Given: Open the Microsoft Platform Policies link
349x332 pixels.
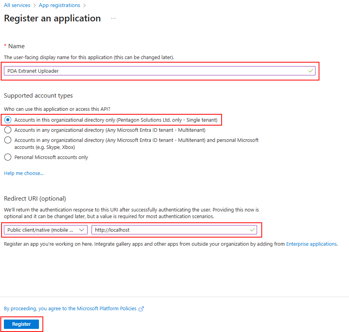Looking at the screenshot, I should point(70,309).
